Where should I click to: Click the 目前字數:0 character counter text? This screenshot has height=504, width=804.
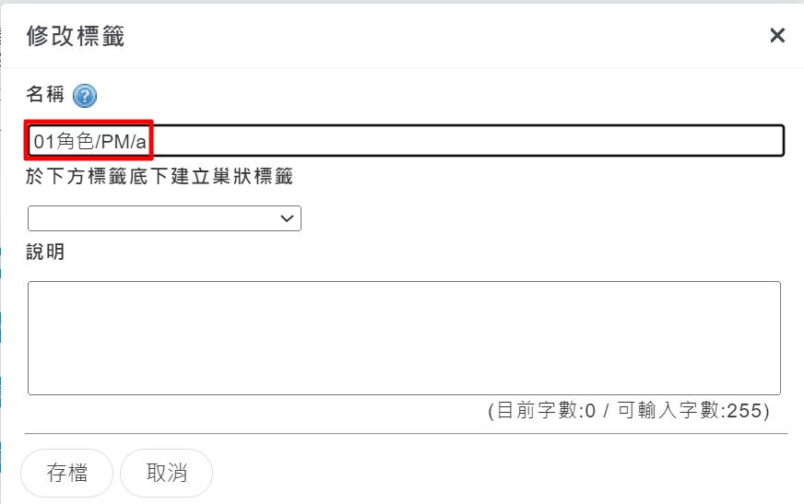click(x=546, y=411)
